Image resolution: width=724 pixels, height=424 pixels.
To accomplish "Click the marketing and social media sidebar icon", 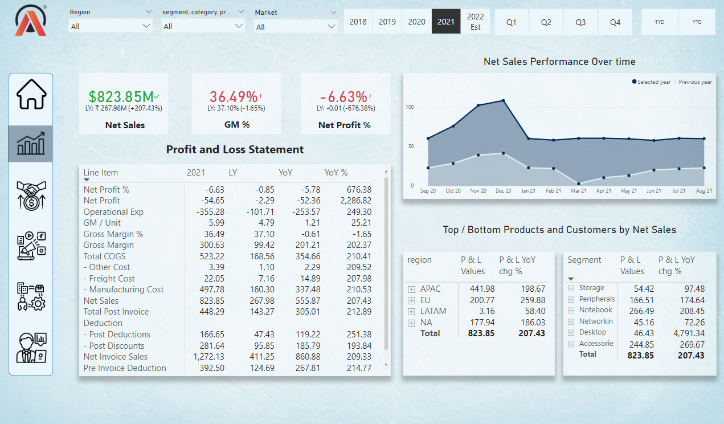I will [x=30, y=245].
